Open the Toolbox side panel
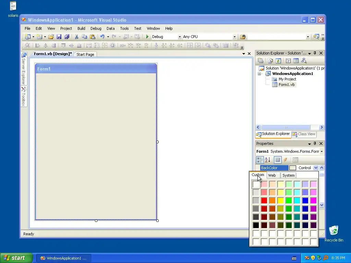 24,97
